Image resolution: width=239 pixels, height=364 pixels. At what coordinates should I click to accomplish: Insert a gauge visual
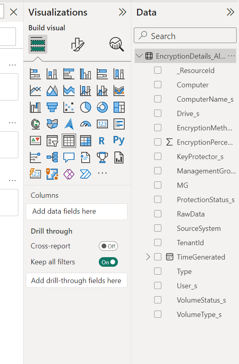pyautogui.click(x=86, y=124)
